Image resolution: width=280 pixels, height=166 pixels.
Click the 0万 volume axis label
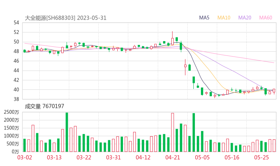pyautogui.click(x=15, y=152)
